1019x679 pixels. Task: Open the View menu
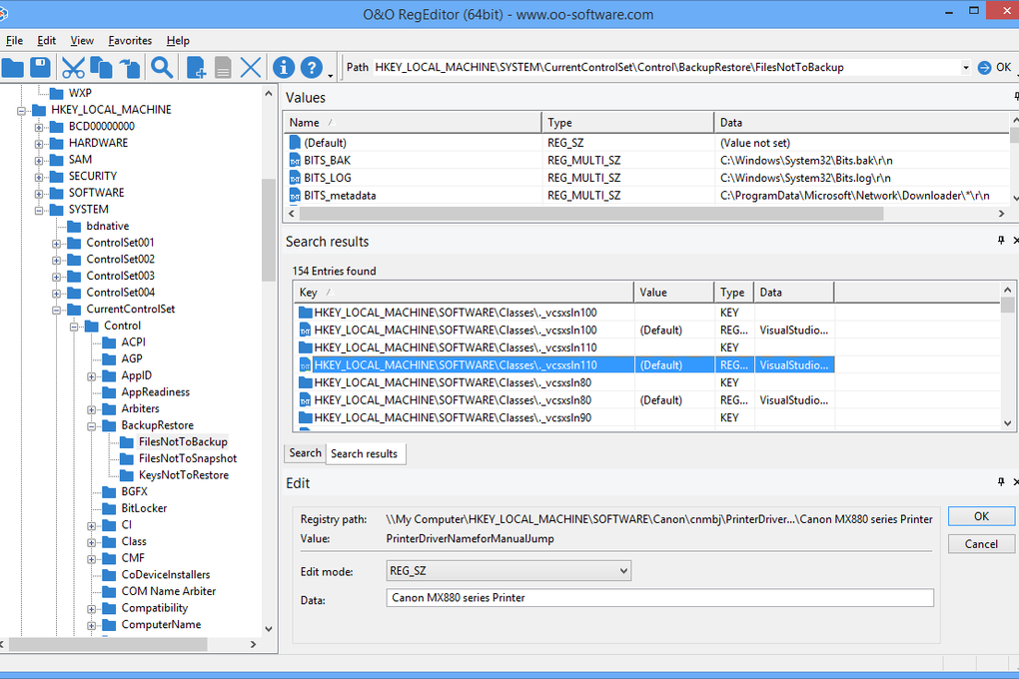click(82, 40)
